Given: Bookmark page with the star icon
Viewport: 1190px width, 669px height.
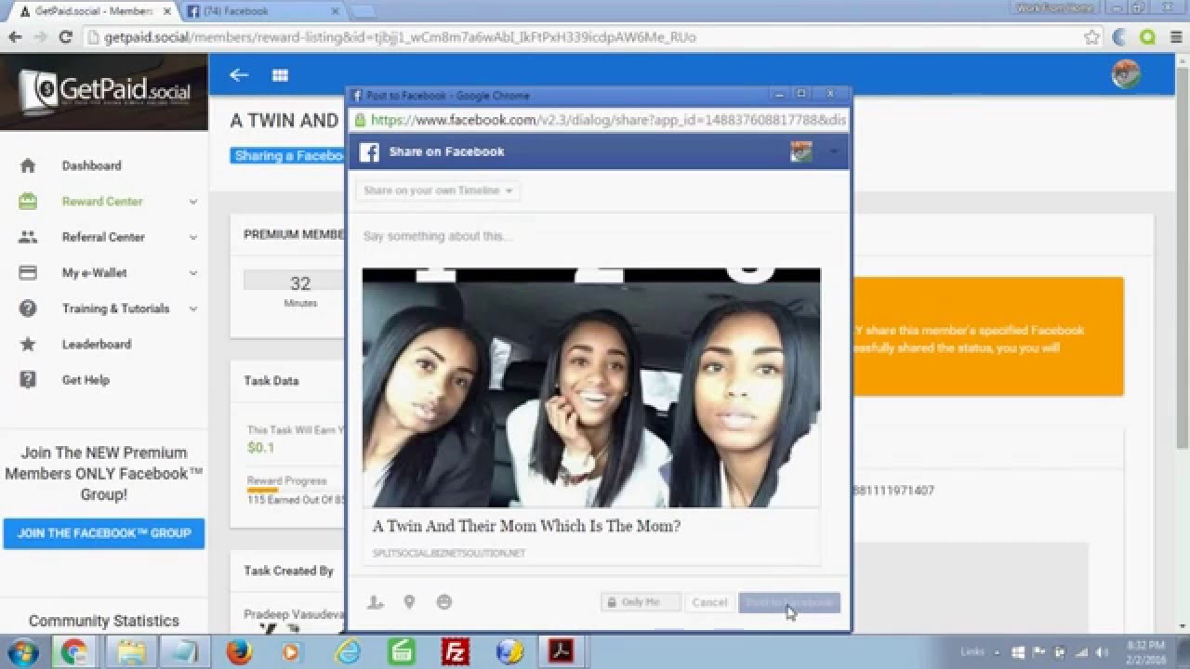Looking at the screenshot, I should click(x=1092, y=37).
